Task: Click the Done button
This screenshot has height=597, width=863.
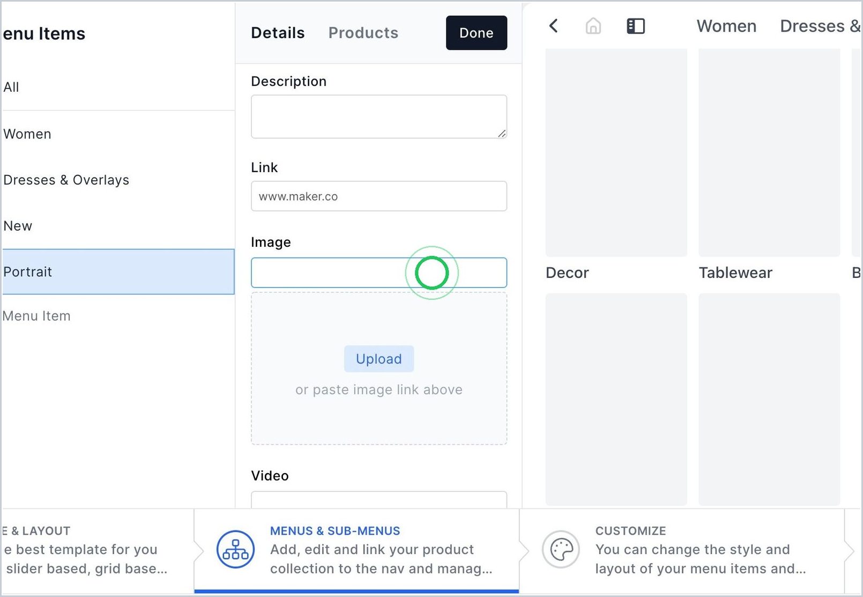Action: (x=477, y=33)
